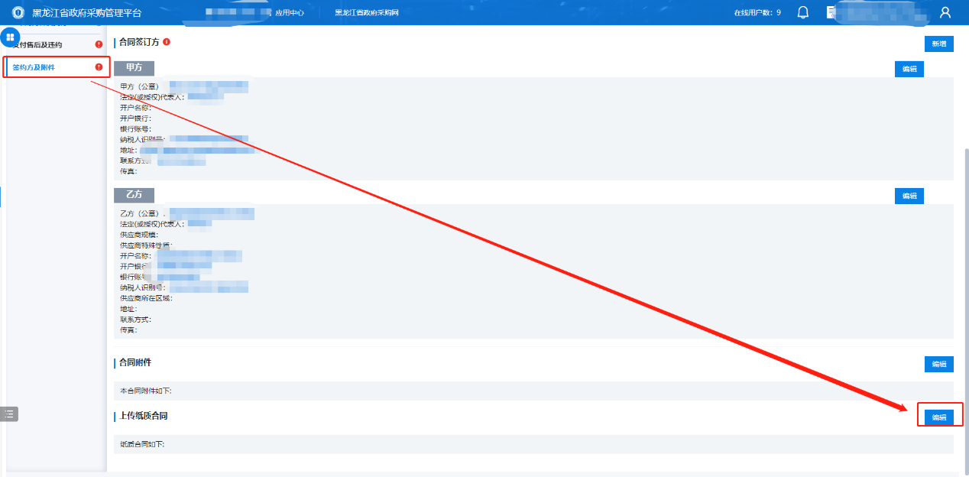Click red alert icon next to 合同签订方
Image resolution: width=969 pixels, height=477 pixels.
pyautogui.click(x=167, y=42)
